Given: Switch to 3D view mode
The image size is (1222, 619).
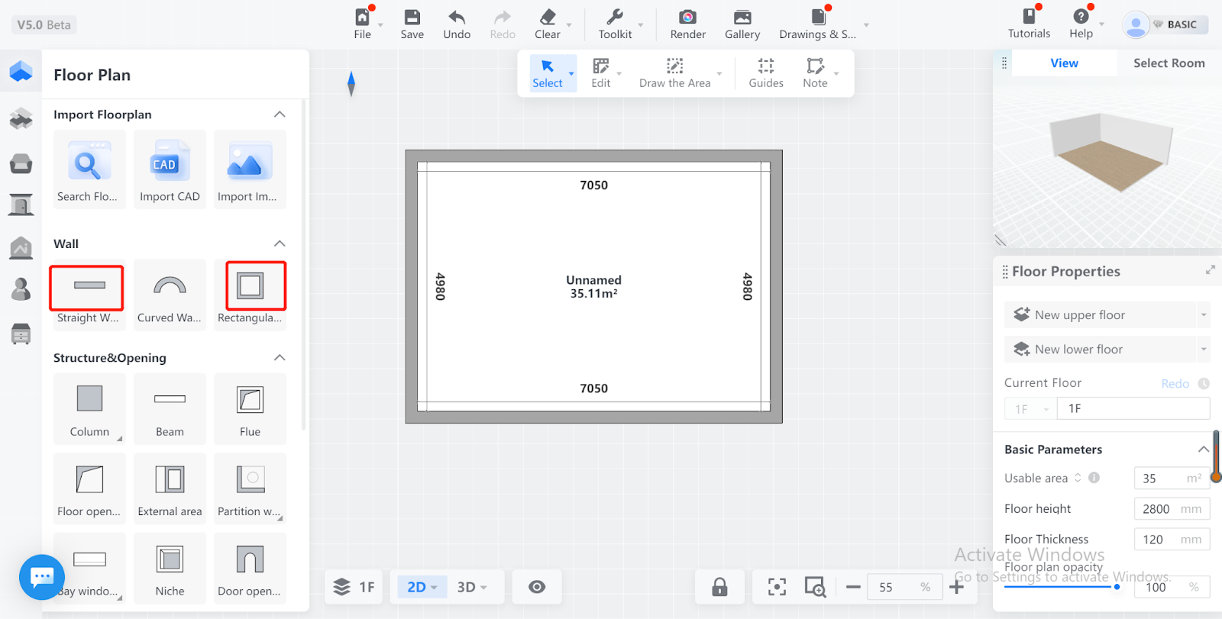Looking at the screenshot, I should coord(471,587).
